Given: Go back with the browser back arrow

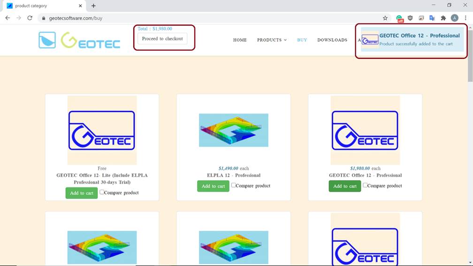Looking at the screenshot, I should 8,18.
